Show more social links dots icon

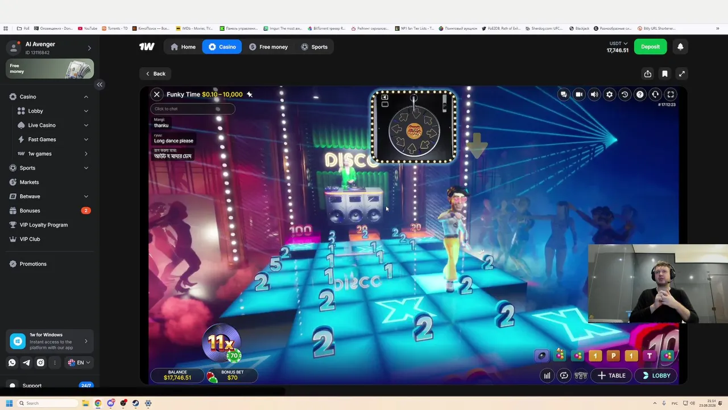[x=55, y=363]
